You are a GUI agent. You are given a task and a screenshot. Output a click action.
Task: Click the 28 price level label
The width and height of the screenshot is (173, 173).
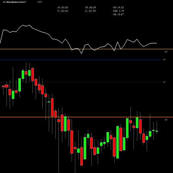click(164, 82)
